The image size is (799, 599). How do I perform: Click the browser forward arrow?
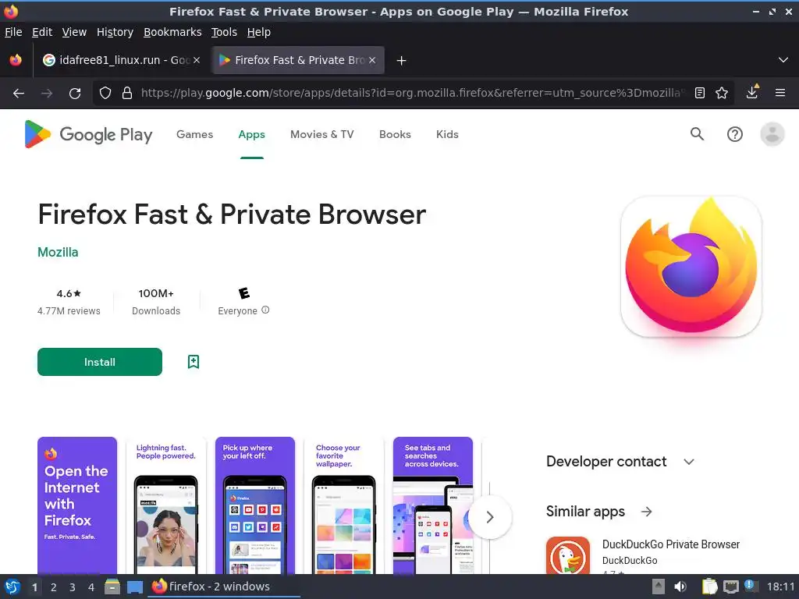tap(47, 94)
